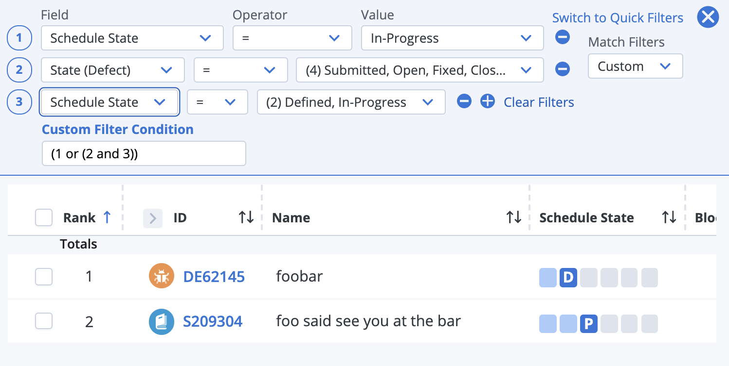Click Switch to Quick Filters link
Screen dimensions: 729x366
(x=618, y=18)
